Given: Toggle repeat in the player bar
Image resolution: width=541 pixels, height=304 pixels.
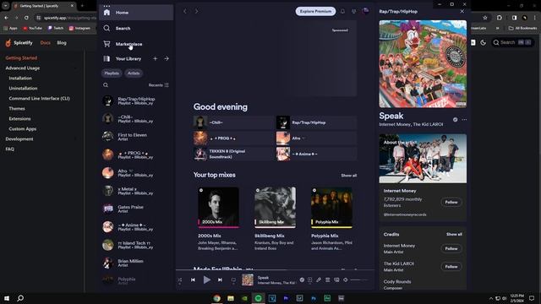Looking at the screenshot, I should click(x=233, y=280).
